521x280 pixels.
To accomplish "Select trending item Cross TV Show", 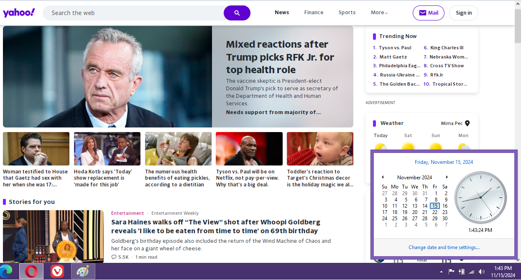I will (447, 66).
